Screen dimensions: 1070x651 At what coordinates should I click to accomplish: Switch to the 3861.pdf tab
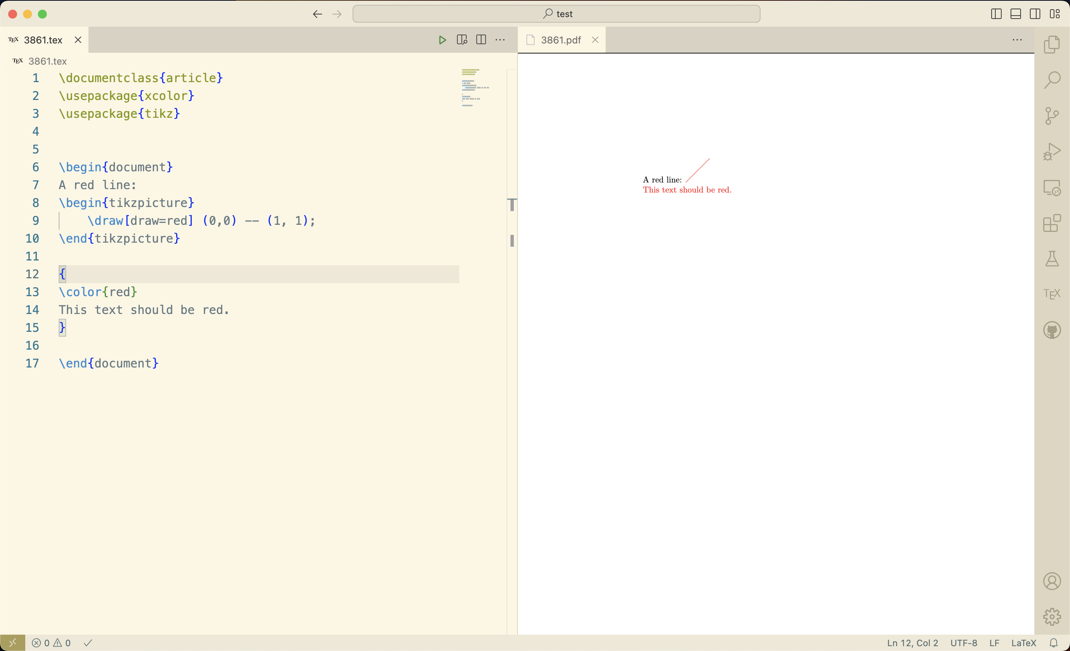tap(560, 39)
